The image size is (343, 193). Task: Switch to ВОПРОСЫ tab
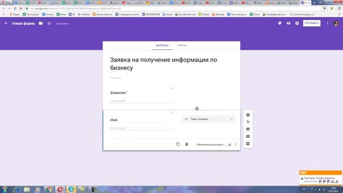[162, 46]
